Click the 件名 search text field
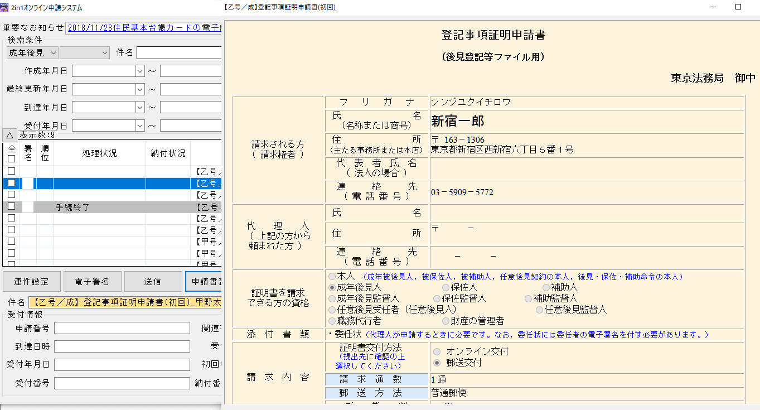This screenshot has height=410, width=760. (x=179, y=52)
